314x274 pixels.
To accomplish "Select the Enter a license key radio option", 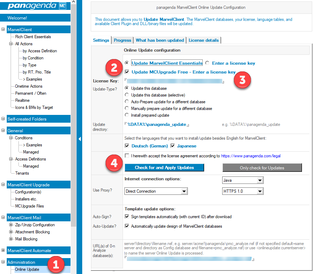I will (207, 63).
